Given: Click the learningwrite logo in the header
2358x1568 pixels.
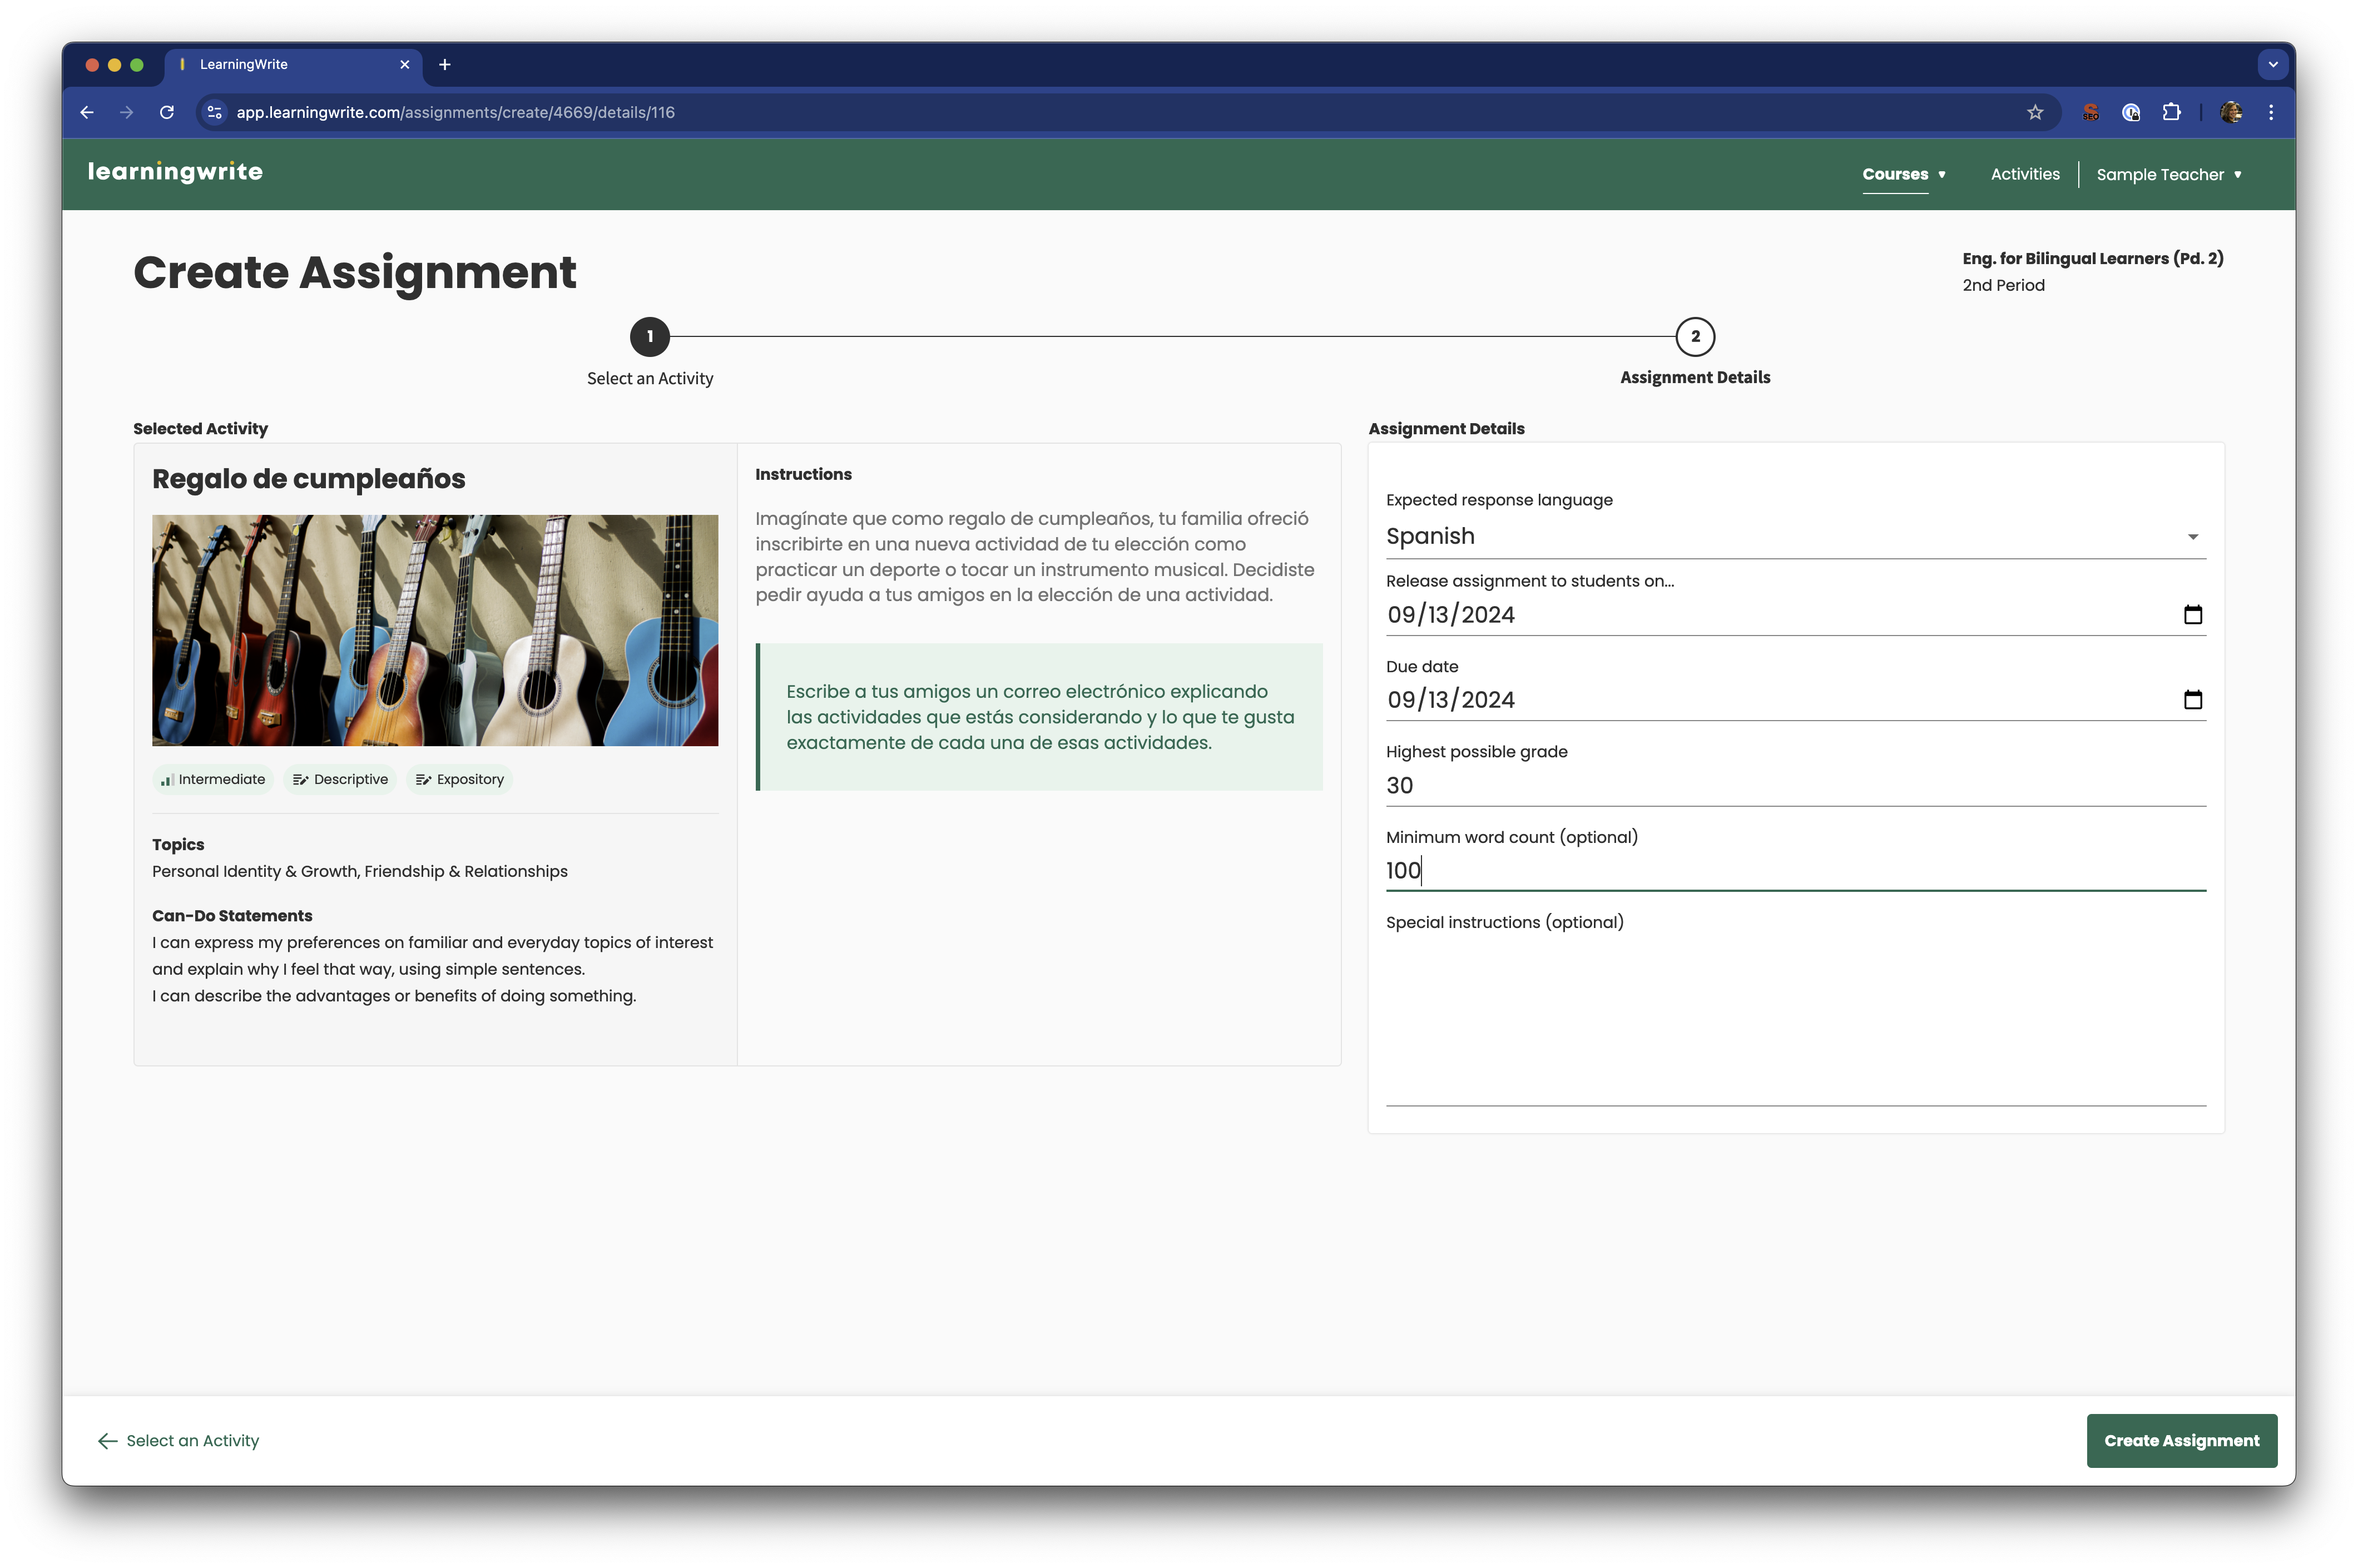Looking at the screenshot, I should click(x=176, y=172).
